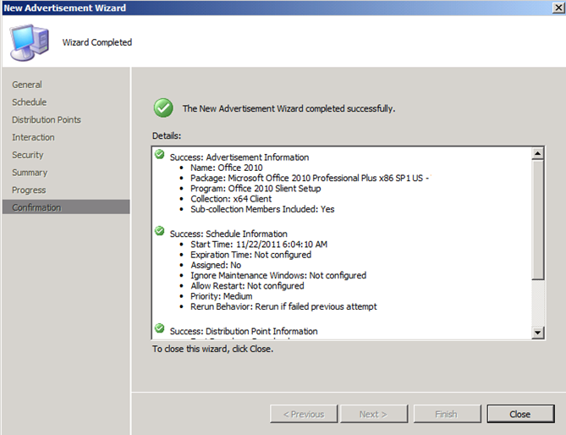Click 'Expiration Time: Not configured' line
Screen dimensions: 566x435
pyautogui.click(x=251, y=255)
